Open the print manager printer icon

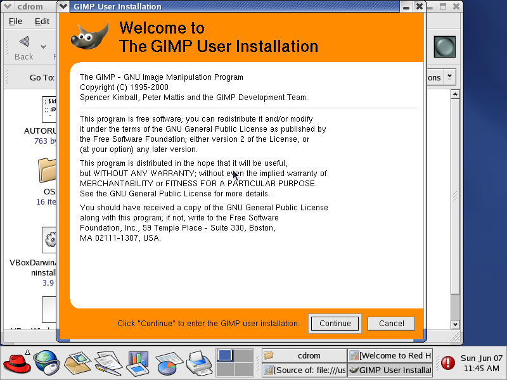coord(199,363)
